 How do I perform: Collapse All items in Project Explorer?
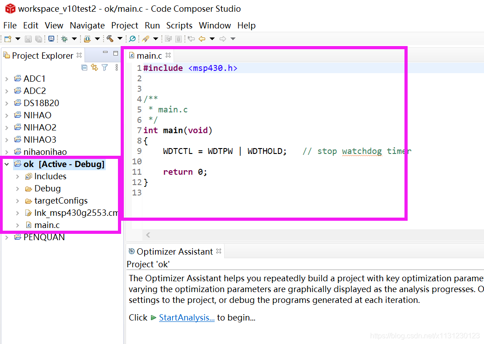tap(84, 67)
